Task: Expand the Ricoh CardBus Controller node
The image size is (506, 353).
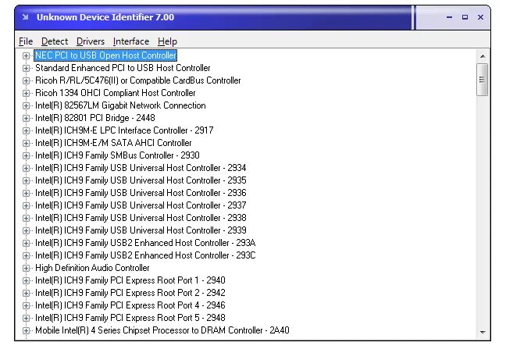Action: [26, 80]
